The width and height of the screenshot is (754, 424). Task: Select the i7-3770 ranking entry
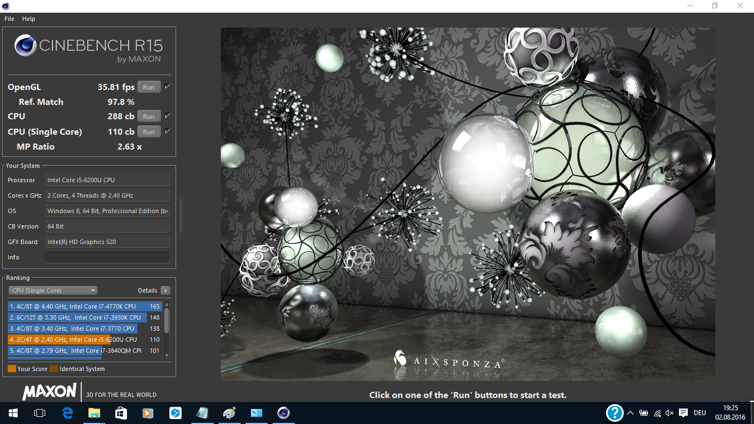(85, 328)
